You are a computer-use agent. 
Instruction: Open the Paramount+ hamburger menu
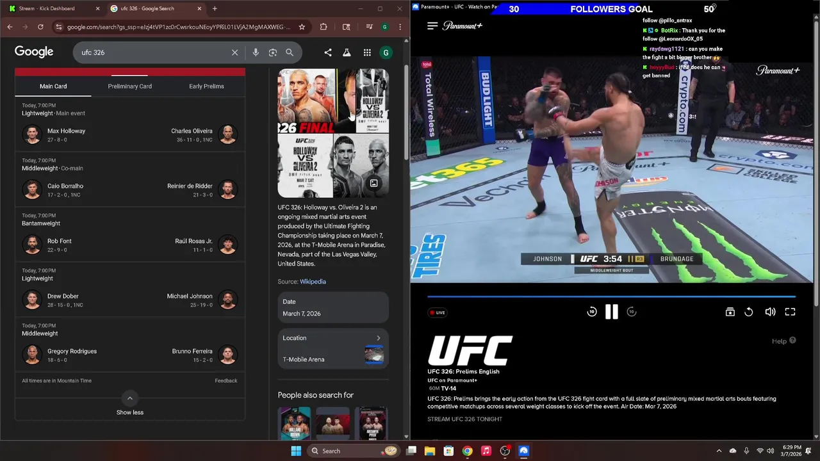432,26
